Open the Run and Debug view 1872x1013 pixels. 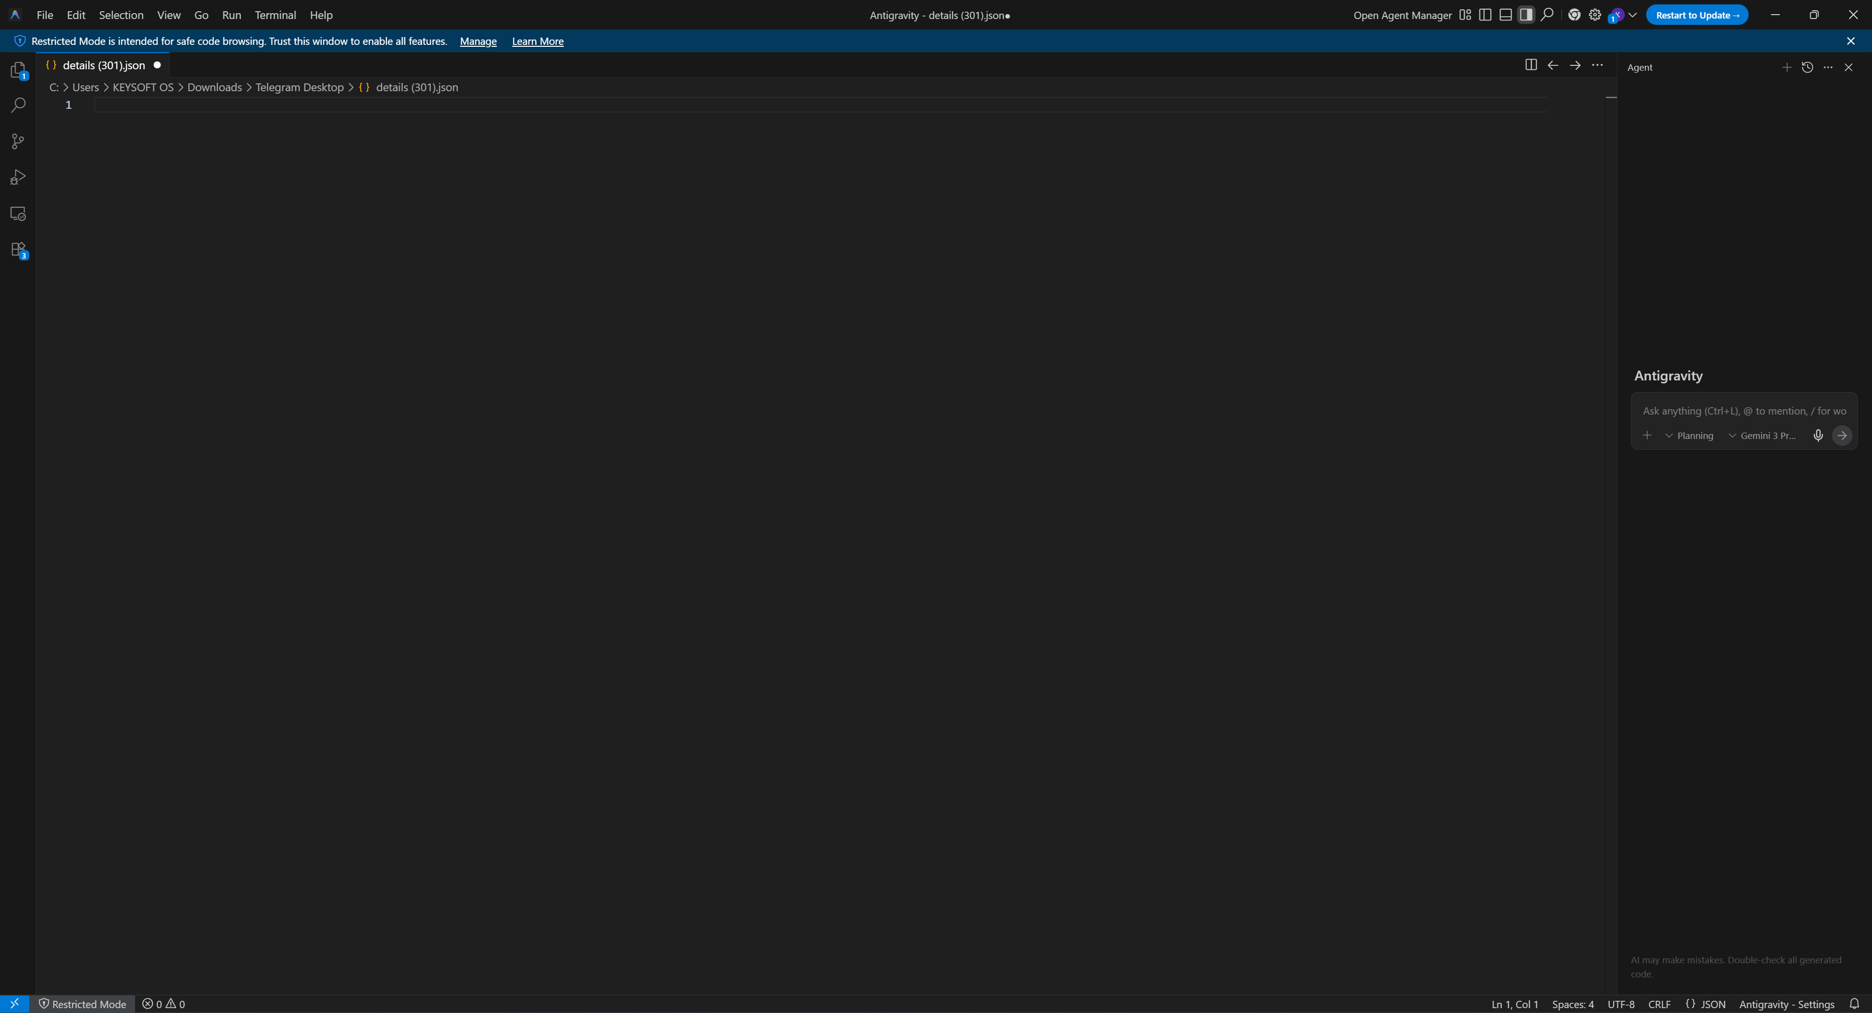[18, 178]
